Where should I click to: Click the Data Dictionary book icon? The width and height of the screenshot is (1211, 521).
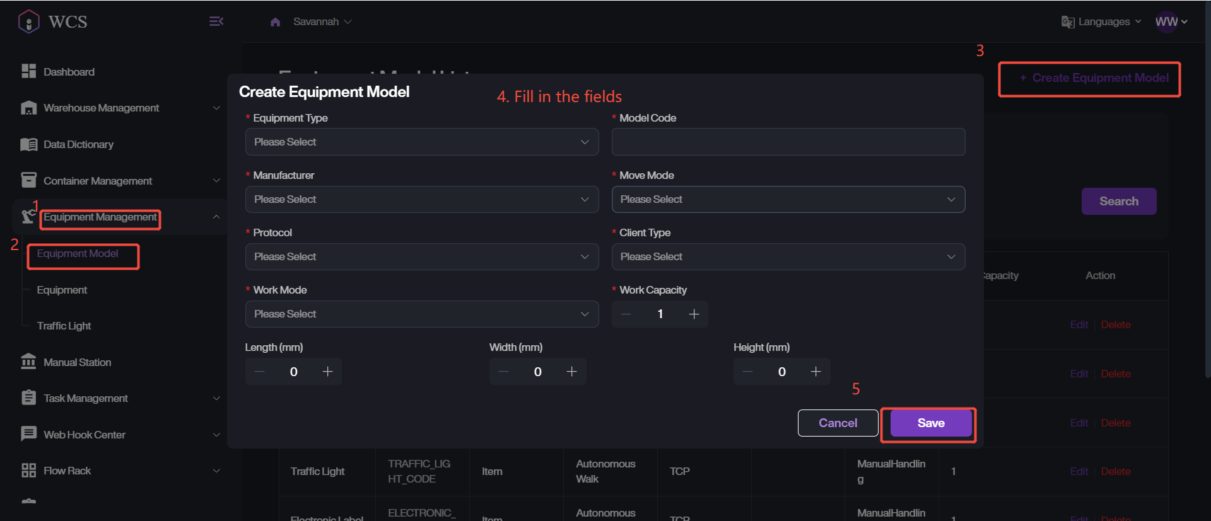(28, 144)
